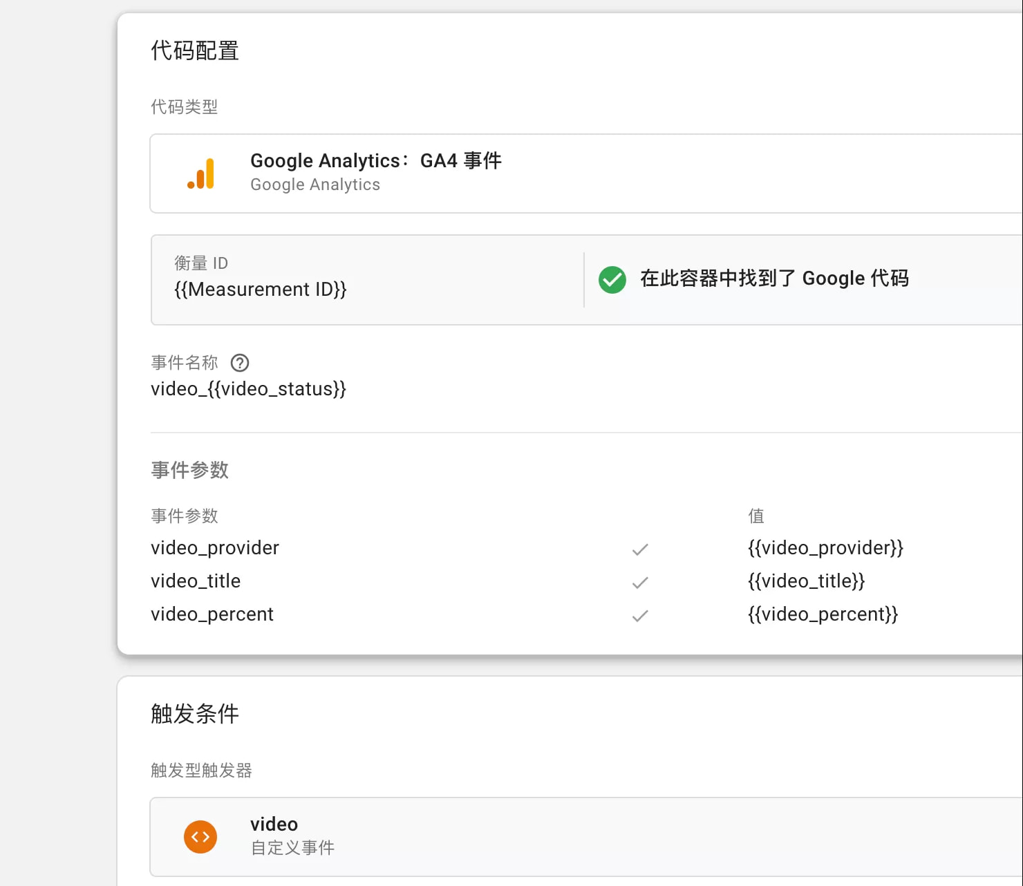This screenshot has width=1023, height=886.
Task: Click the event name video_{{video_status}}
Action: [248, 389]
